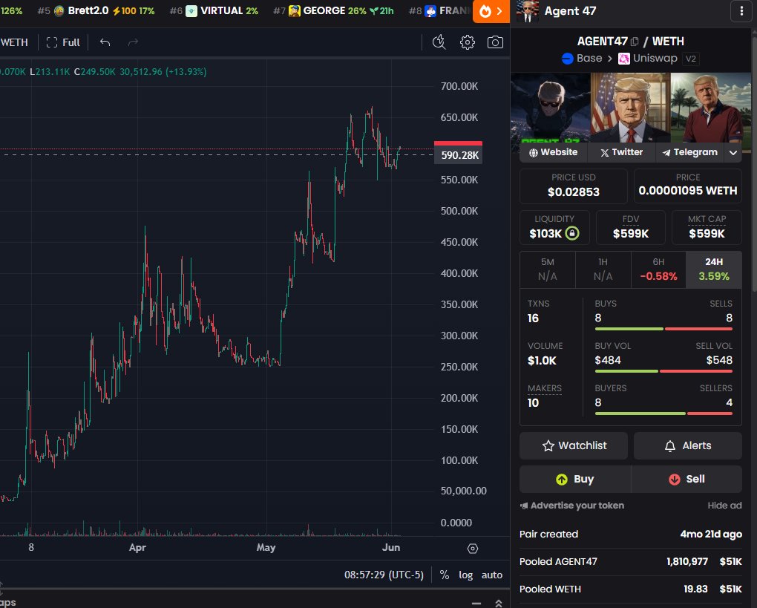
Task: Expand the bottom panel with double chevron
Action: 498,603
